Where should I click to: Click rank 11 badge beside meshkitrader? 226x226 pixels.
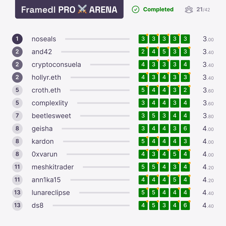17,167
